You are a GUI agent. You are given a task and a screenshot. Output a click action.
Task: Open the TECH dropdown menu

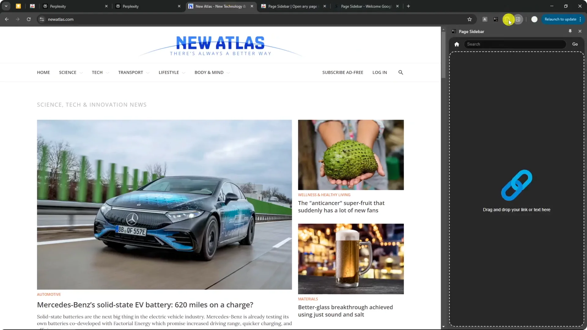[x=107, y=72]
